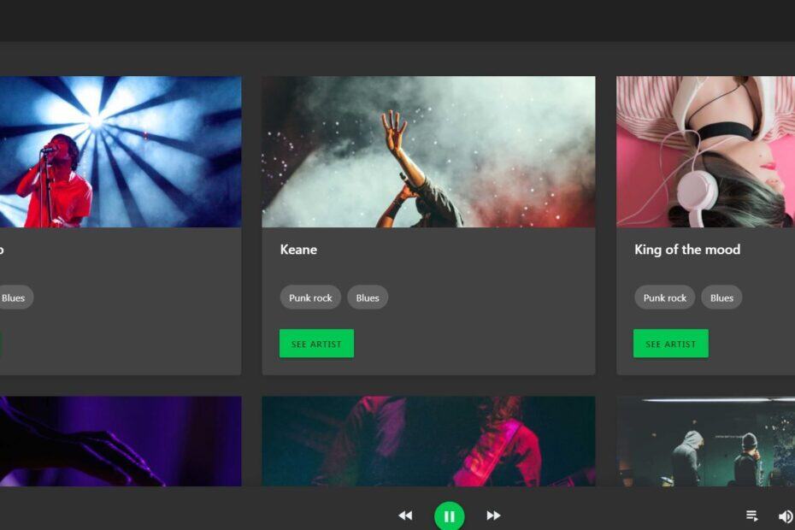Open the Keane concert photo
Screen dimensions: 795x530
[x=428, y=151]
